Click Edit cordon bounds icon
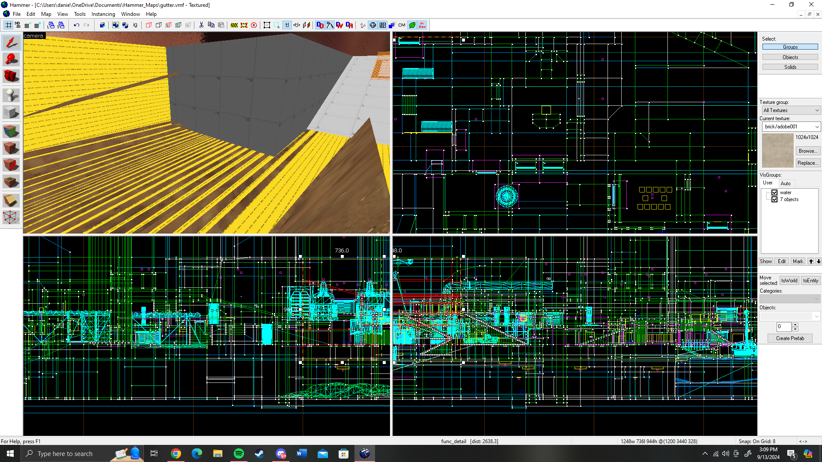Viewport: 822px width, 462px height. tap(244, 25)
